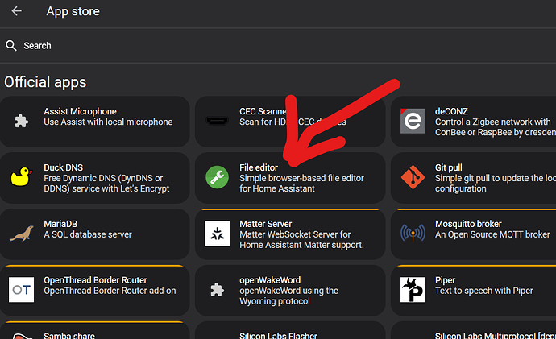Screen dimensions: 556x339
Task: Click 'Text-to-speech with Piper' description
Action: pos(484,291)
